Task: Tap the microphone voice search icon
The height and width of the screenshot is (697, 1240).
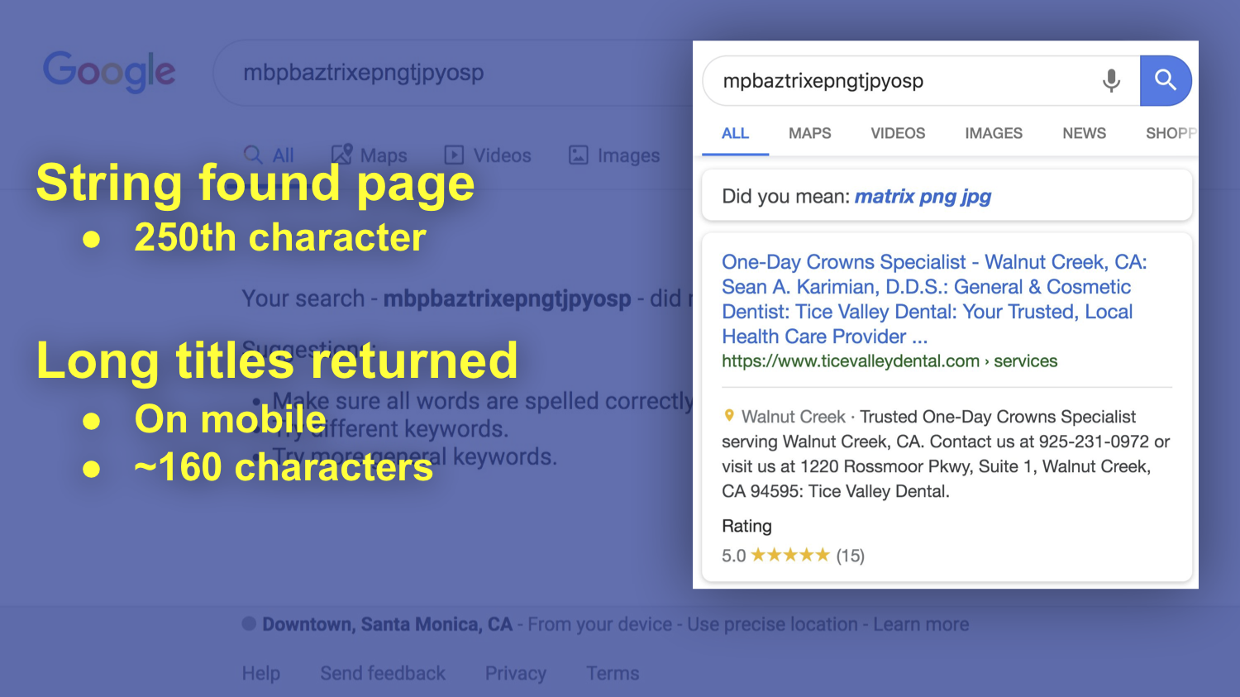Action: [1111, 80]
